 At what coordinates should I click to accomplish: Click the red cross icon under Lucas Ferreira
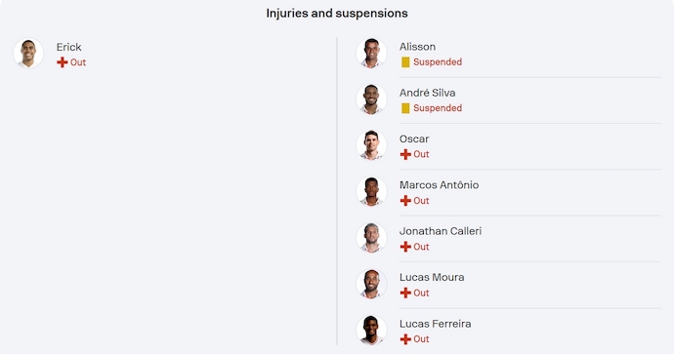(405, 339)
